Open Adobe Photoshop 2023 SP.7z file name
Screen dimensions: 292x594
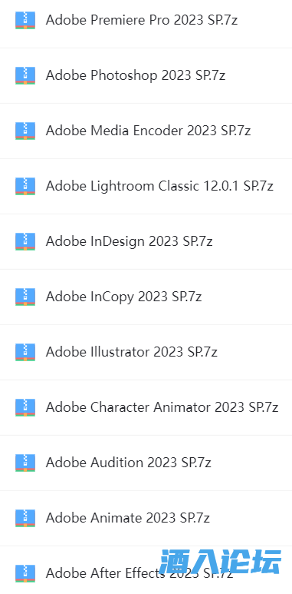pos(136,75)
